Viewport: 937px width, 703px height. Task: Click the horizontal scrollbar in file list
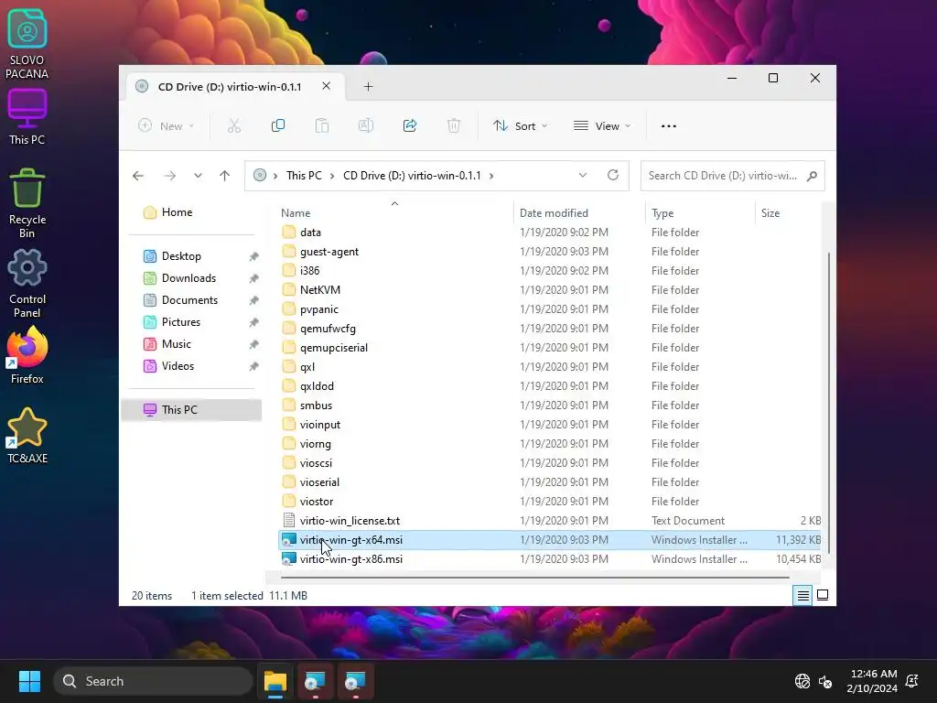(534, 578)
